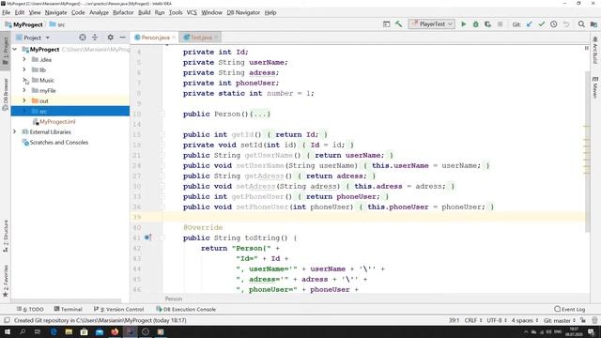This screenshot has height=338, width=601.
Task: Open the TODO tool window
Action: (x=30, y=309)
